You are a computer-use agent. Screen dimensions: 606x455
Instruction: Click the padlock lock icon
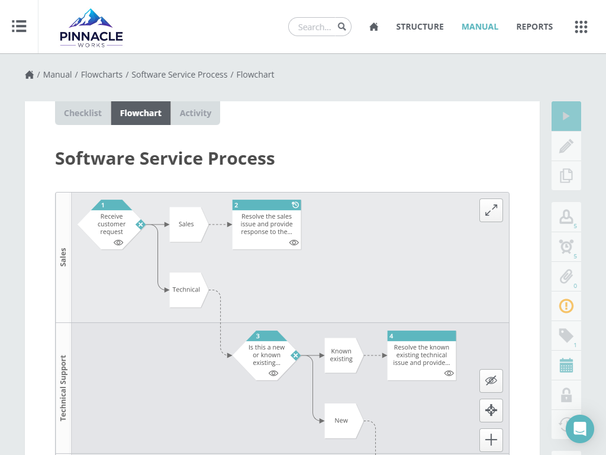pyautogui.click(x=566, y=395)
